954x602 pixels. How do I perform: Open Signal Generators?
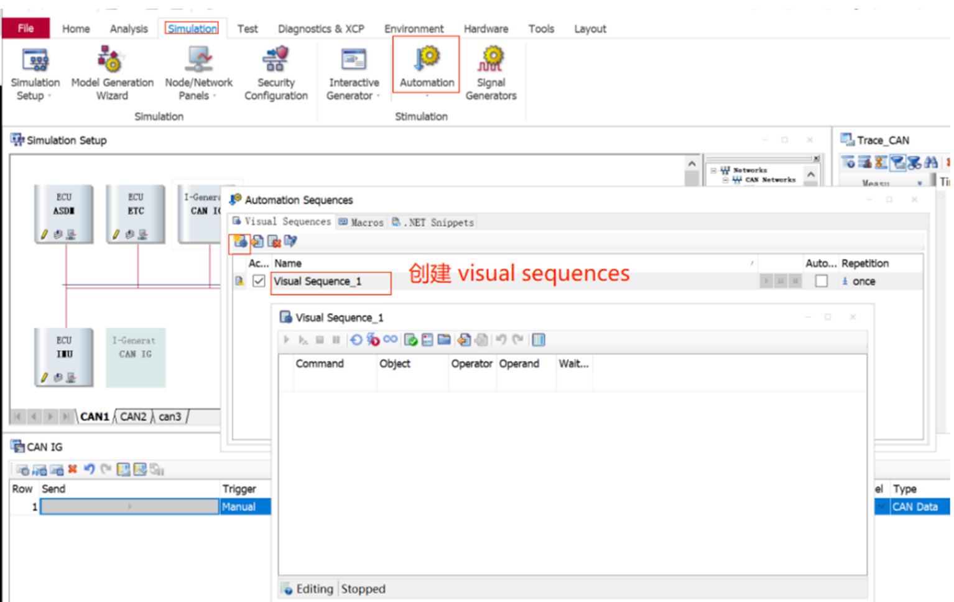pos(491,73)
